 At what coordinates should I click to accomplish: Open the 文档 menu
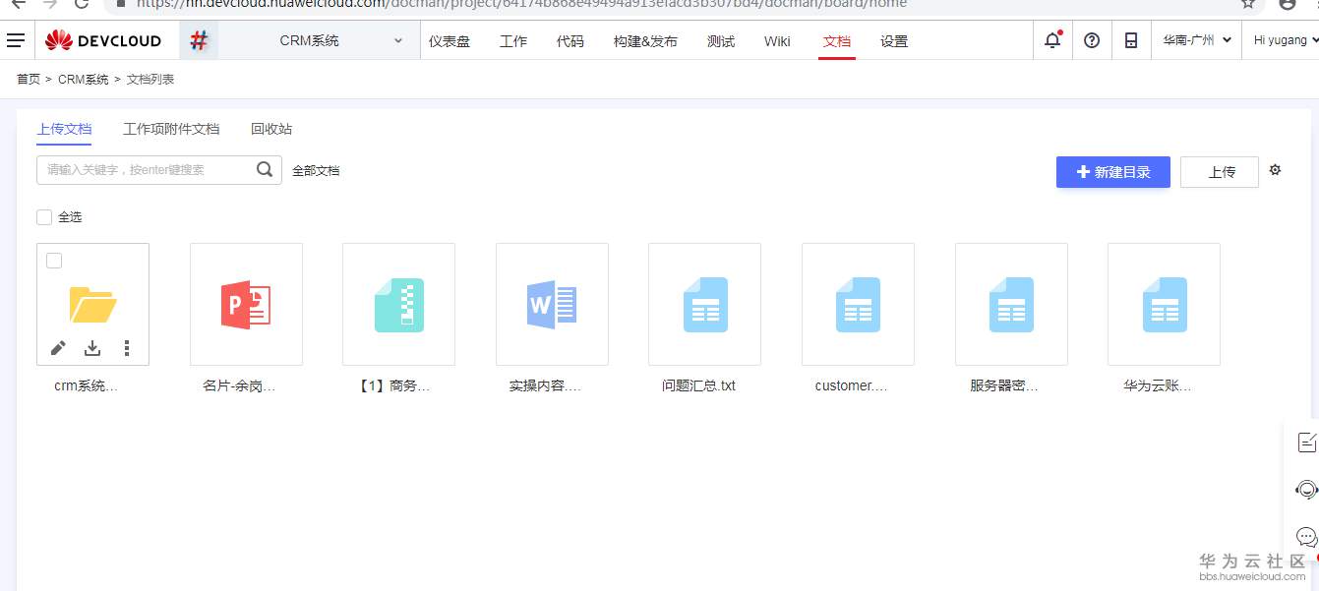click(837, 41)
